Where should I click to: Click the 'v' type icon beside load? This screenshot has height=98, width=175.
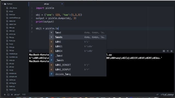click(x=51, y=33)
